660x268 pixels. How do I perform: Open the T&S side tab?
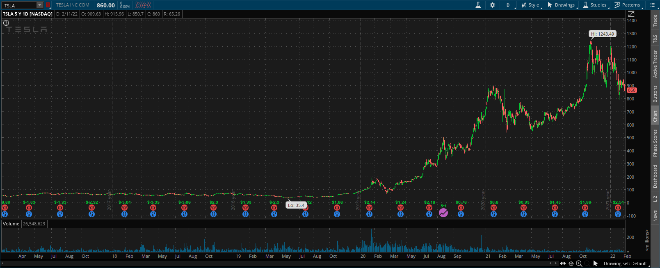(655, 39)
